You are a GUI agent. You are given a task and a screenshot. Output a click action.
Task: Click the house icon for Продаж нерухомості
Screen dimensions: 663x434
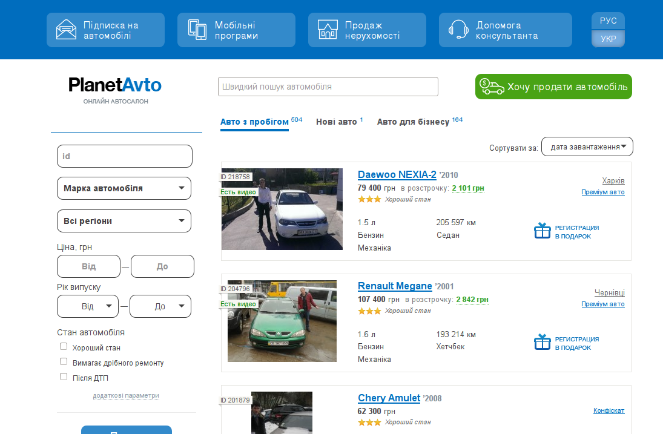point(328,30)
